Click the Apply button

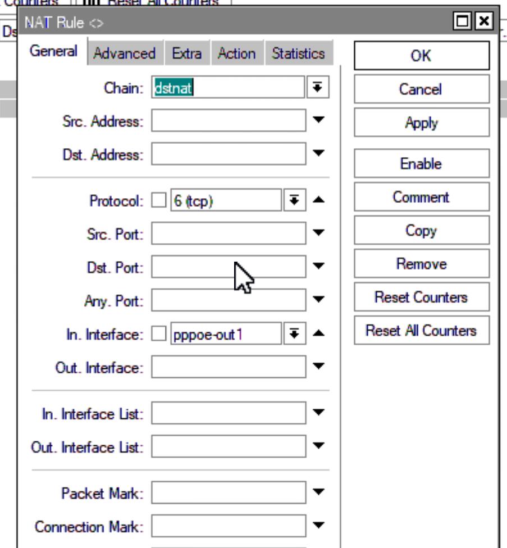click(422, 122)
